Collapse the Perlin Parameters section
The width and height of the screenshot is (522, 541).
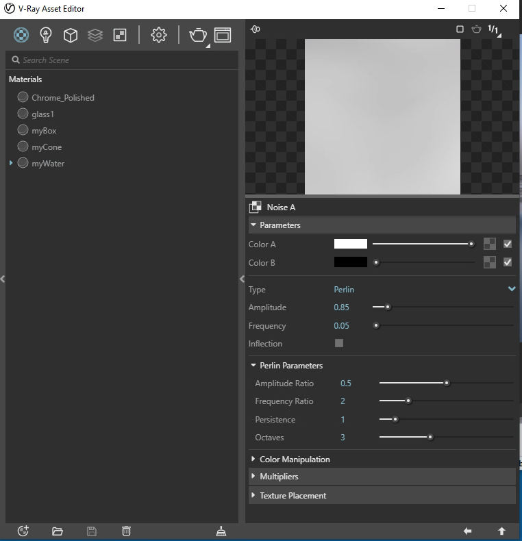pyautogui.click(x=253, y=365)
